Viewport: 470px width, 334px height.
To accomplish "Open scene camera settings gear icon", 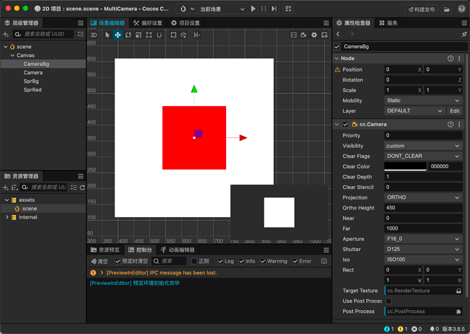I will tap(314, 35).
